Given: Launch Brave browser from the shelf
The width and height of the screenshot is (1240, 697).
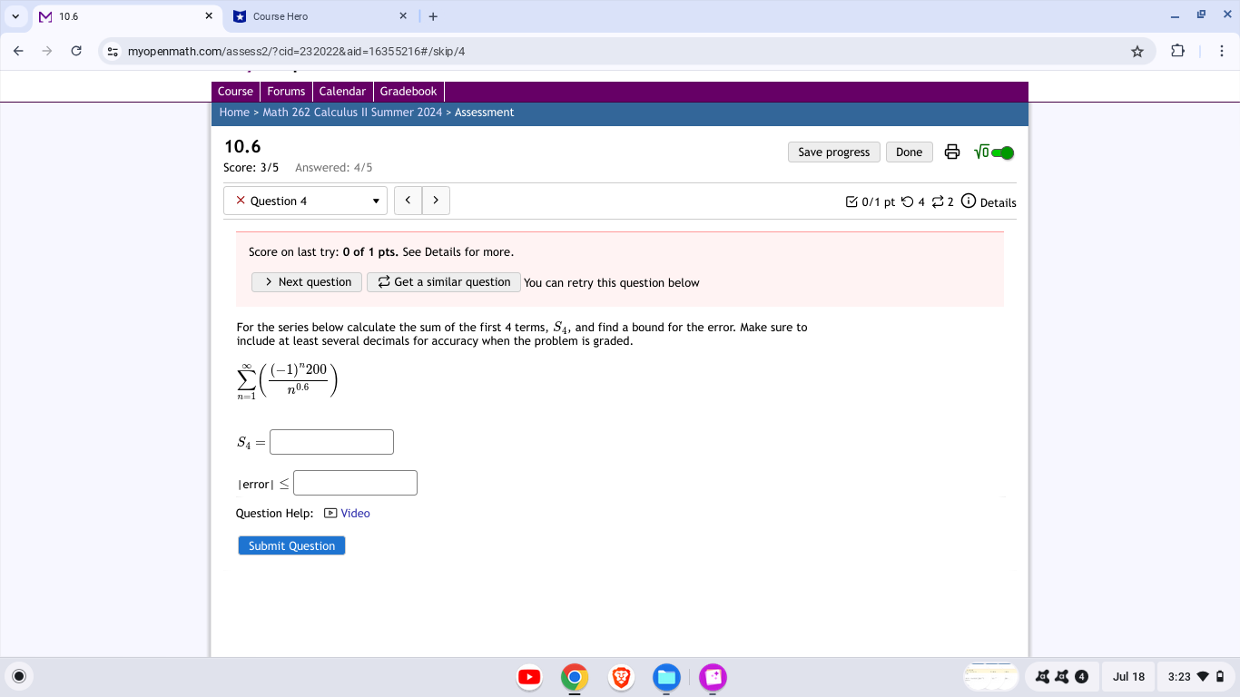Looking at the screenshot, I should 621,677.
